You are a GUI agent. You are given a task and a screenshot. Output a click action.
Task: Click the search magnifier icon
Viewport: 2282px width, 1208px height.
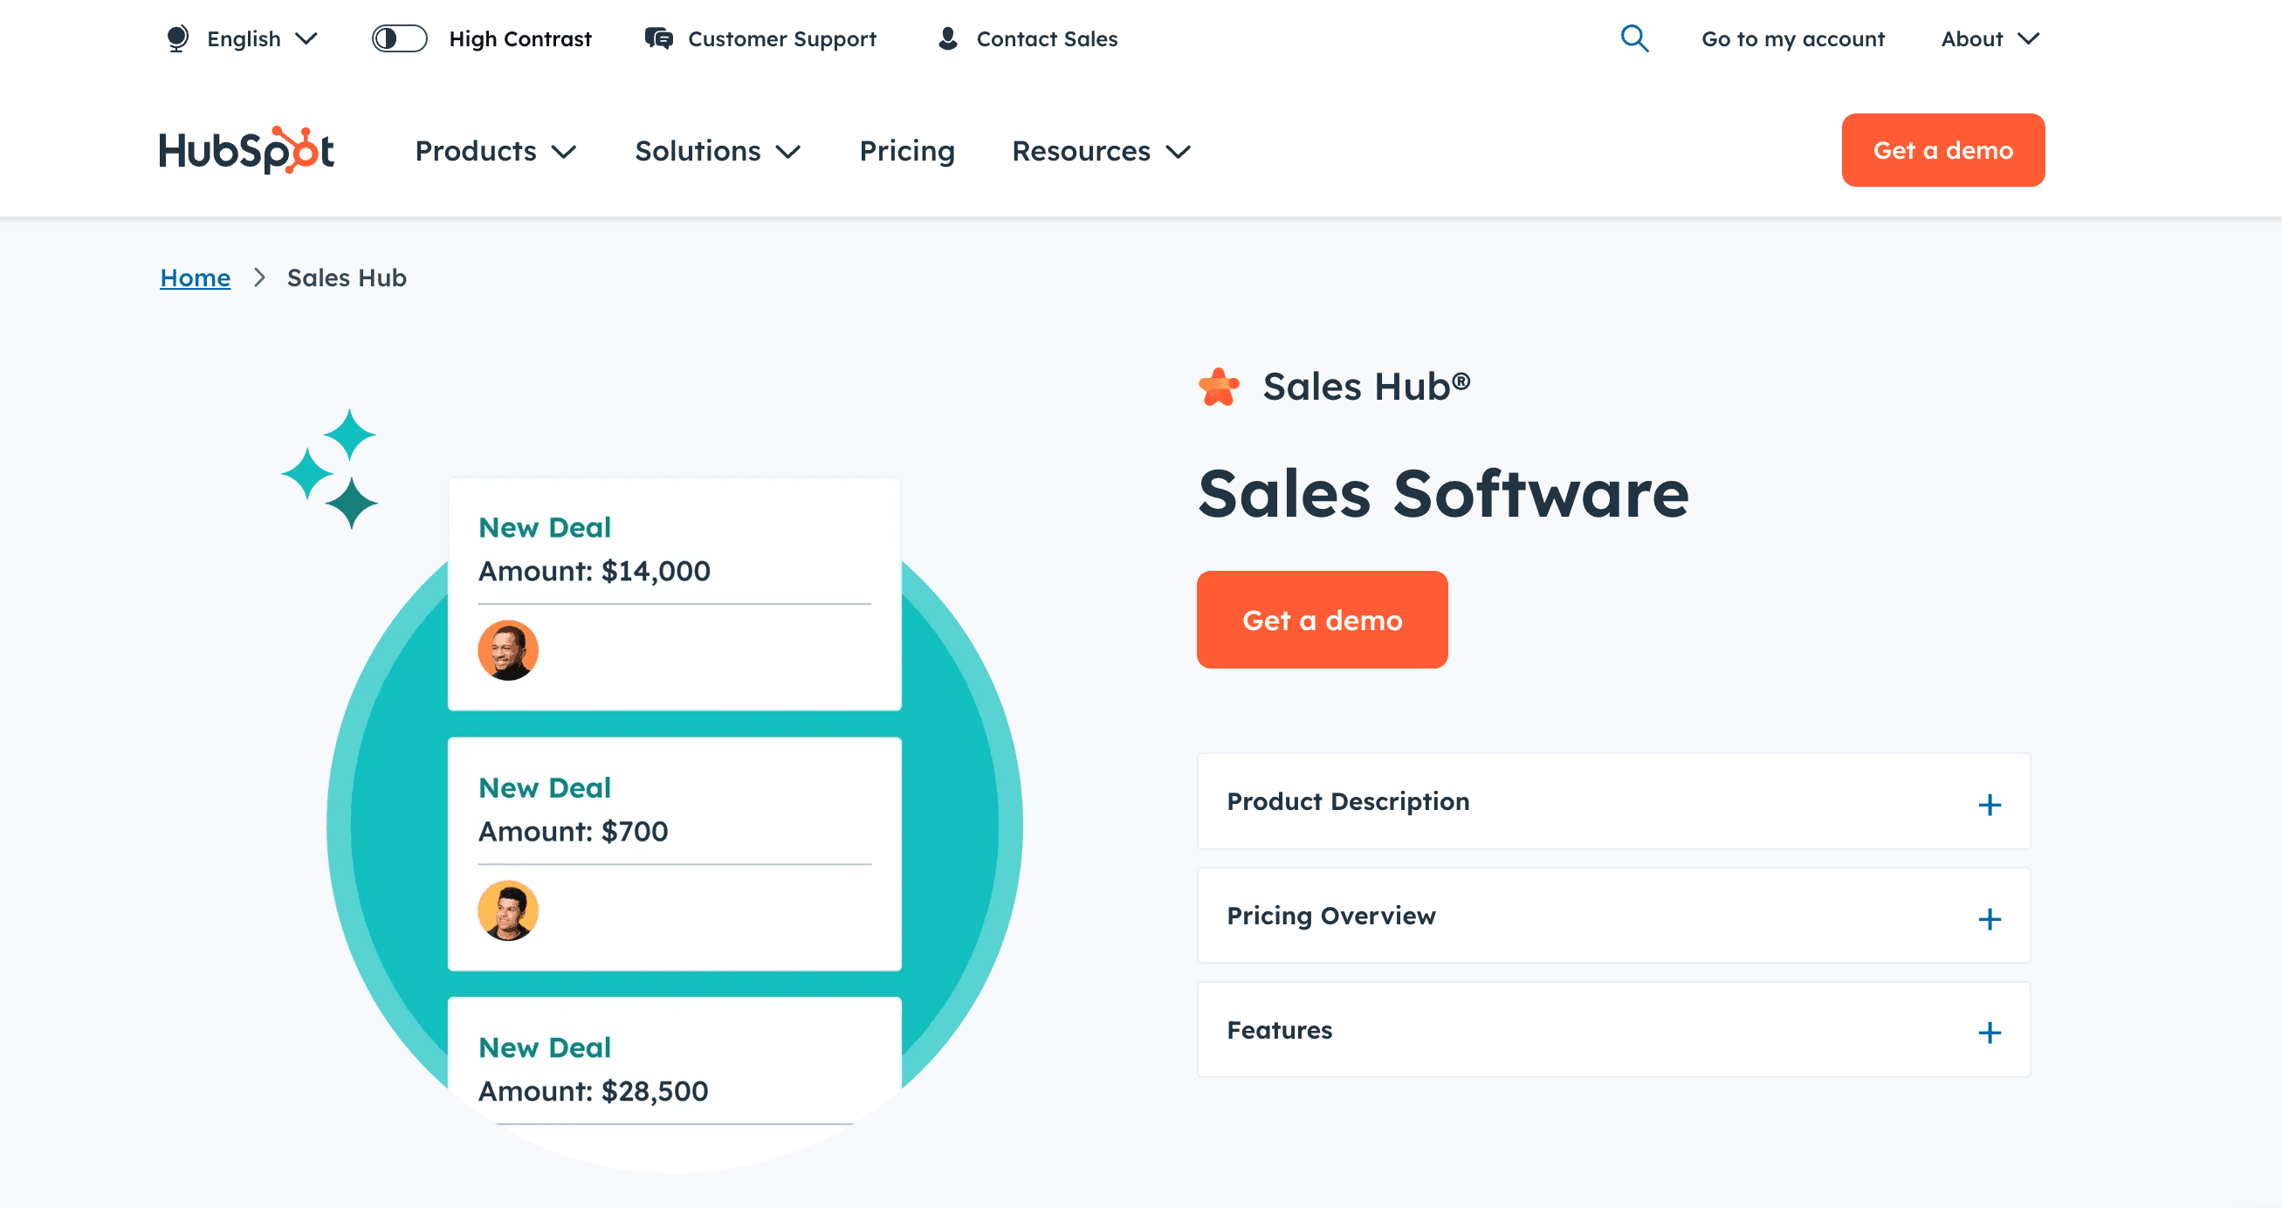pyautogui.click(x=1634, y=39)
